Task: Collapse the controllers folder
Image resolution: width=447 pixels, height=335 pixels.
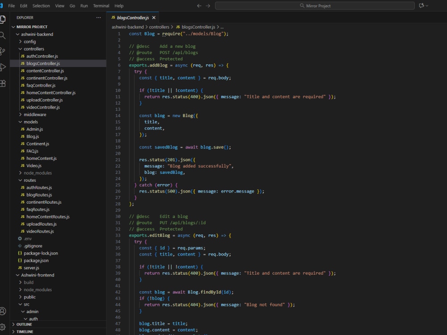Action: (58, 49)
